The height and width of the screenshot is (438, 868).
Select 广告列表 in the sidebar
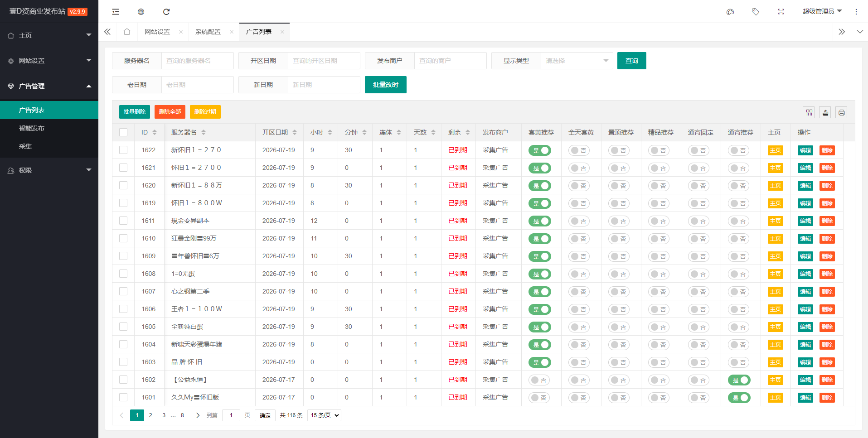tap(49, 110)
